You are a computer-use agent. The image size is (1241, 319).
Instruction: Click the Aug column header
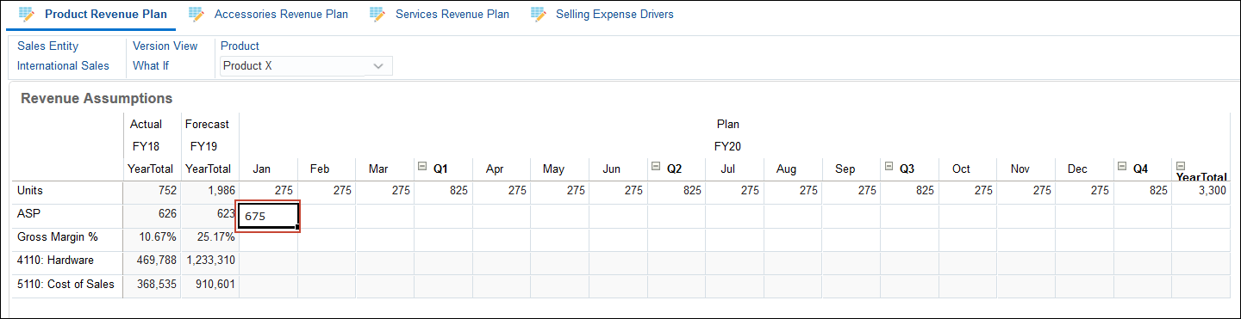(792, 169)
